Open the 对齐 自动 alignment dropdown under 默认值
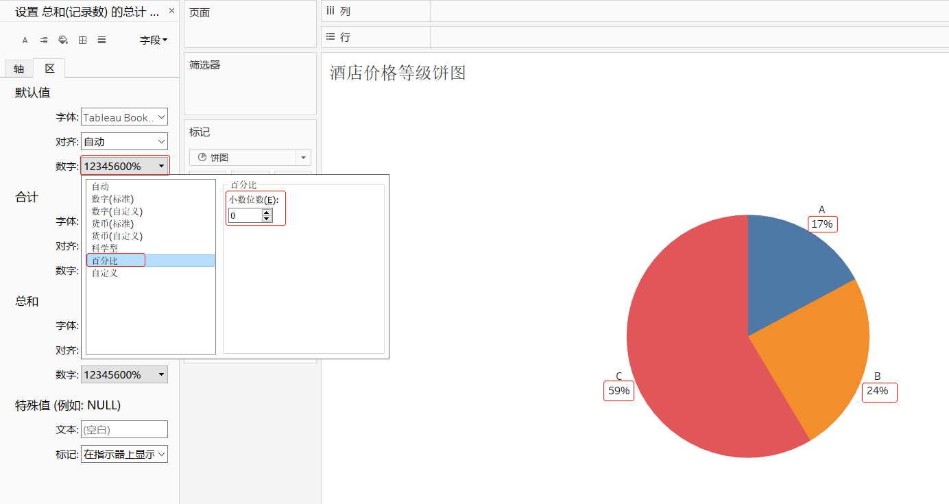Screen dimensions: 949x504 [124, 142]
